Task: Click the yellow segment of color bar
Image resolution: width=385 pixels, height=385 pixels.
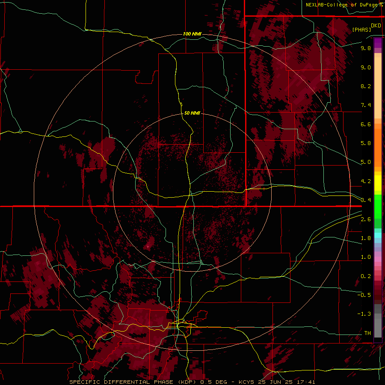Action: click(x=378, y=183)
